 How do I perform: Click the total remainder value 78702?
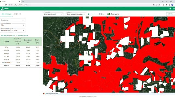pos(37,66)
